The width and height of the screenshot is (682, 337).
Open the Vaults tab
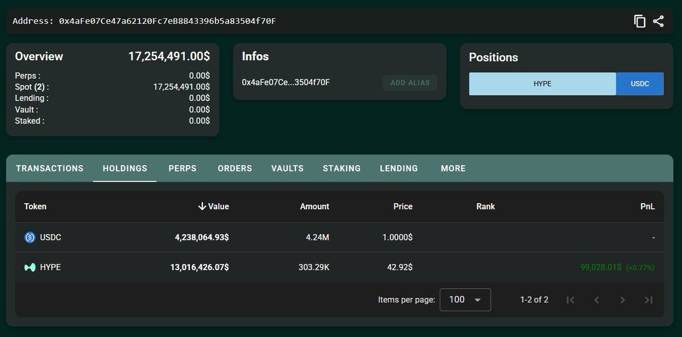pyautogui.click(x=288, y=168)
